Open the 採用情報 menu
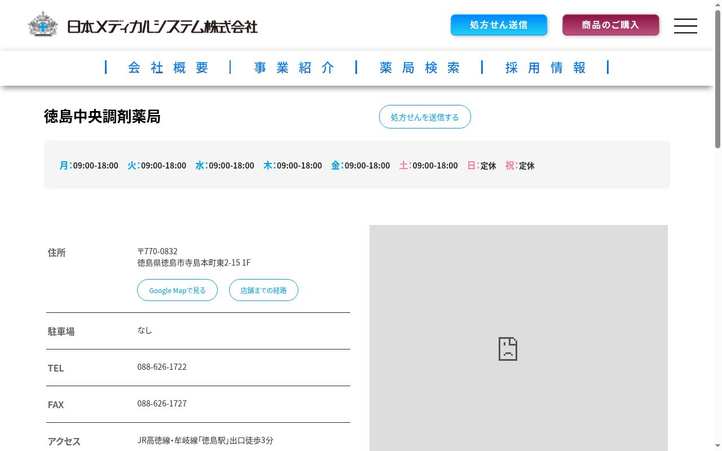 [545, 68]
